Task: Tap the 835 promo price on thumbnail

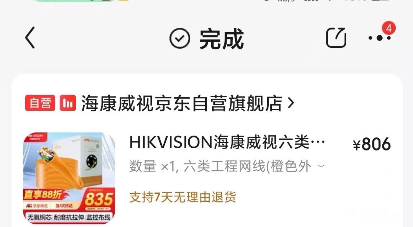Action: 99,199
